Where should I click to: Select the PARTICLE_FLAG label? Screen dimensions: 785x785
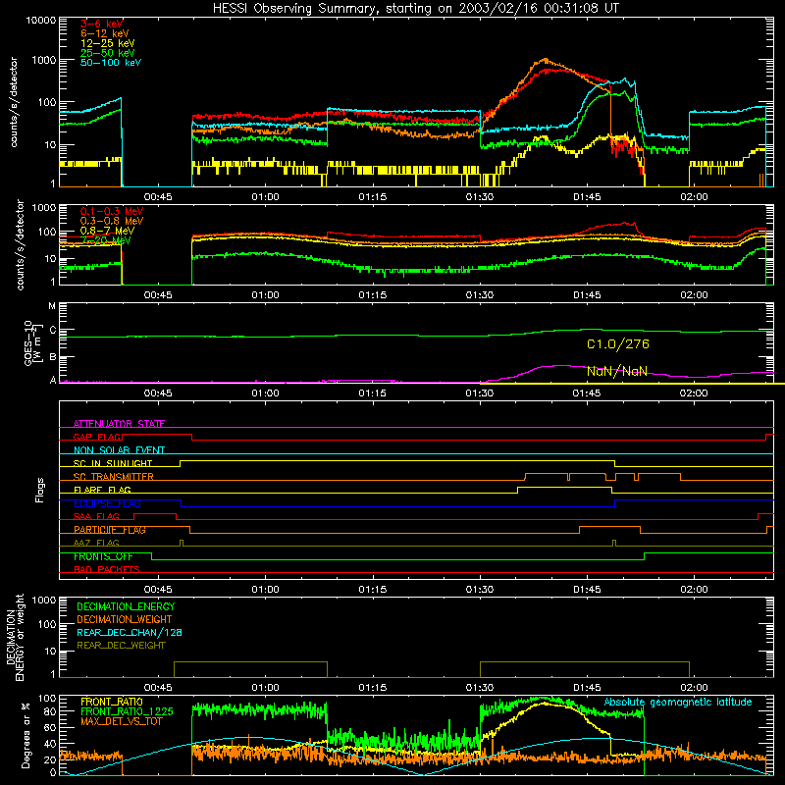coord(110,530)
